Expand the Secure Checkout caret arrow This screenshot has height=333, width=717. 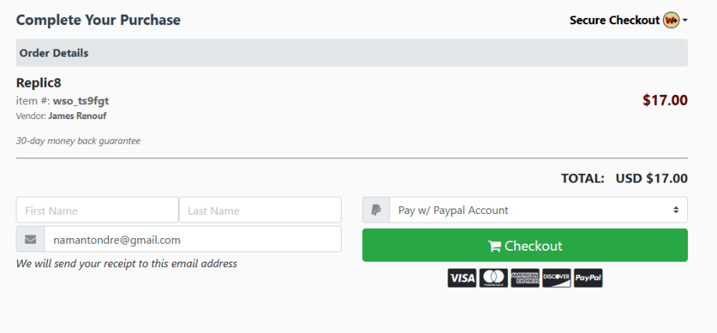(686, 20)
